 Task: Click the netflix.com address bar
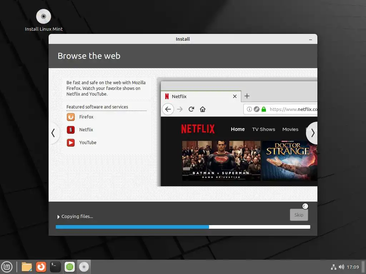(280, 109)
